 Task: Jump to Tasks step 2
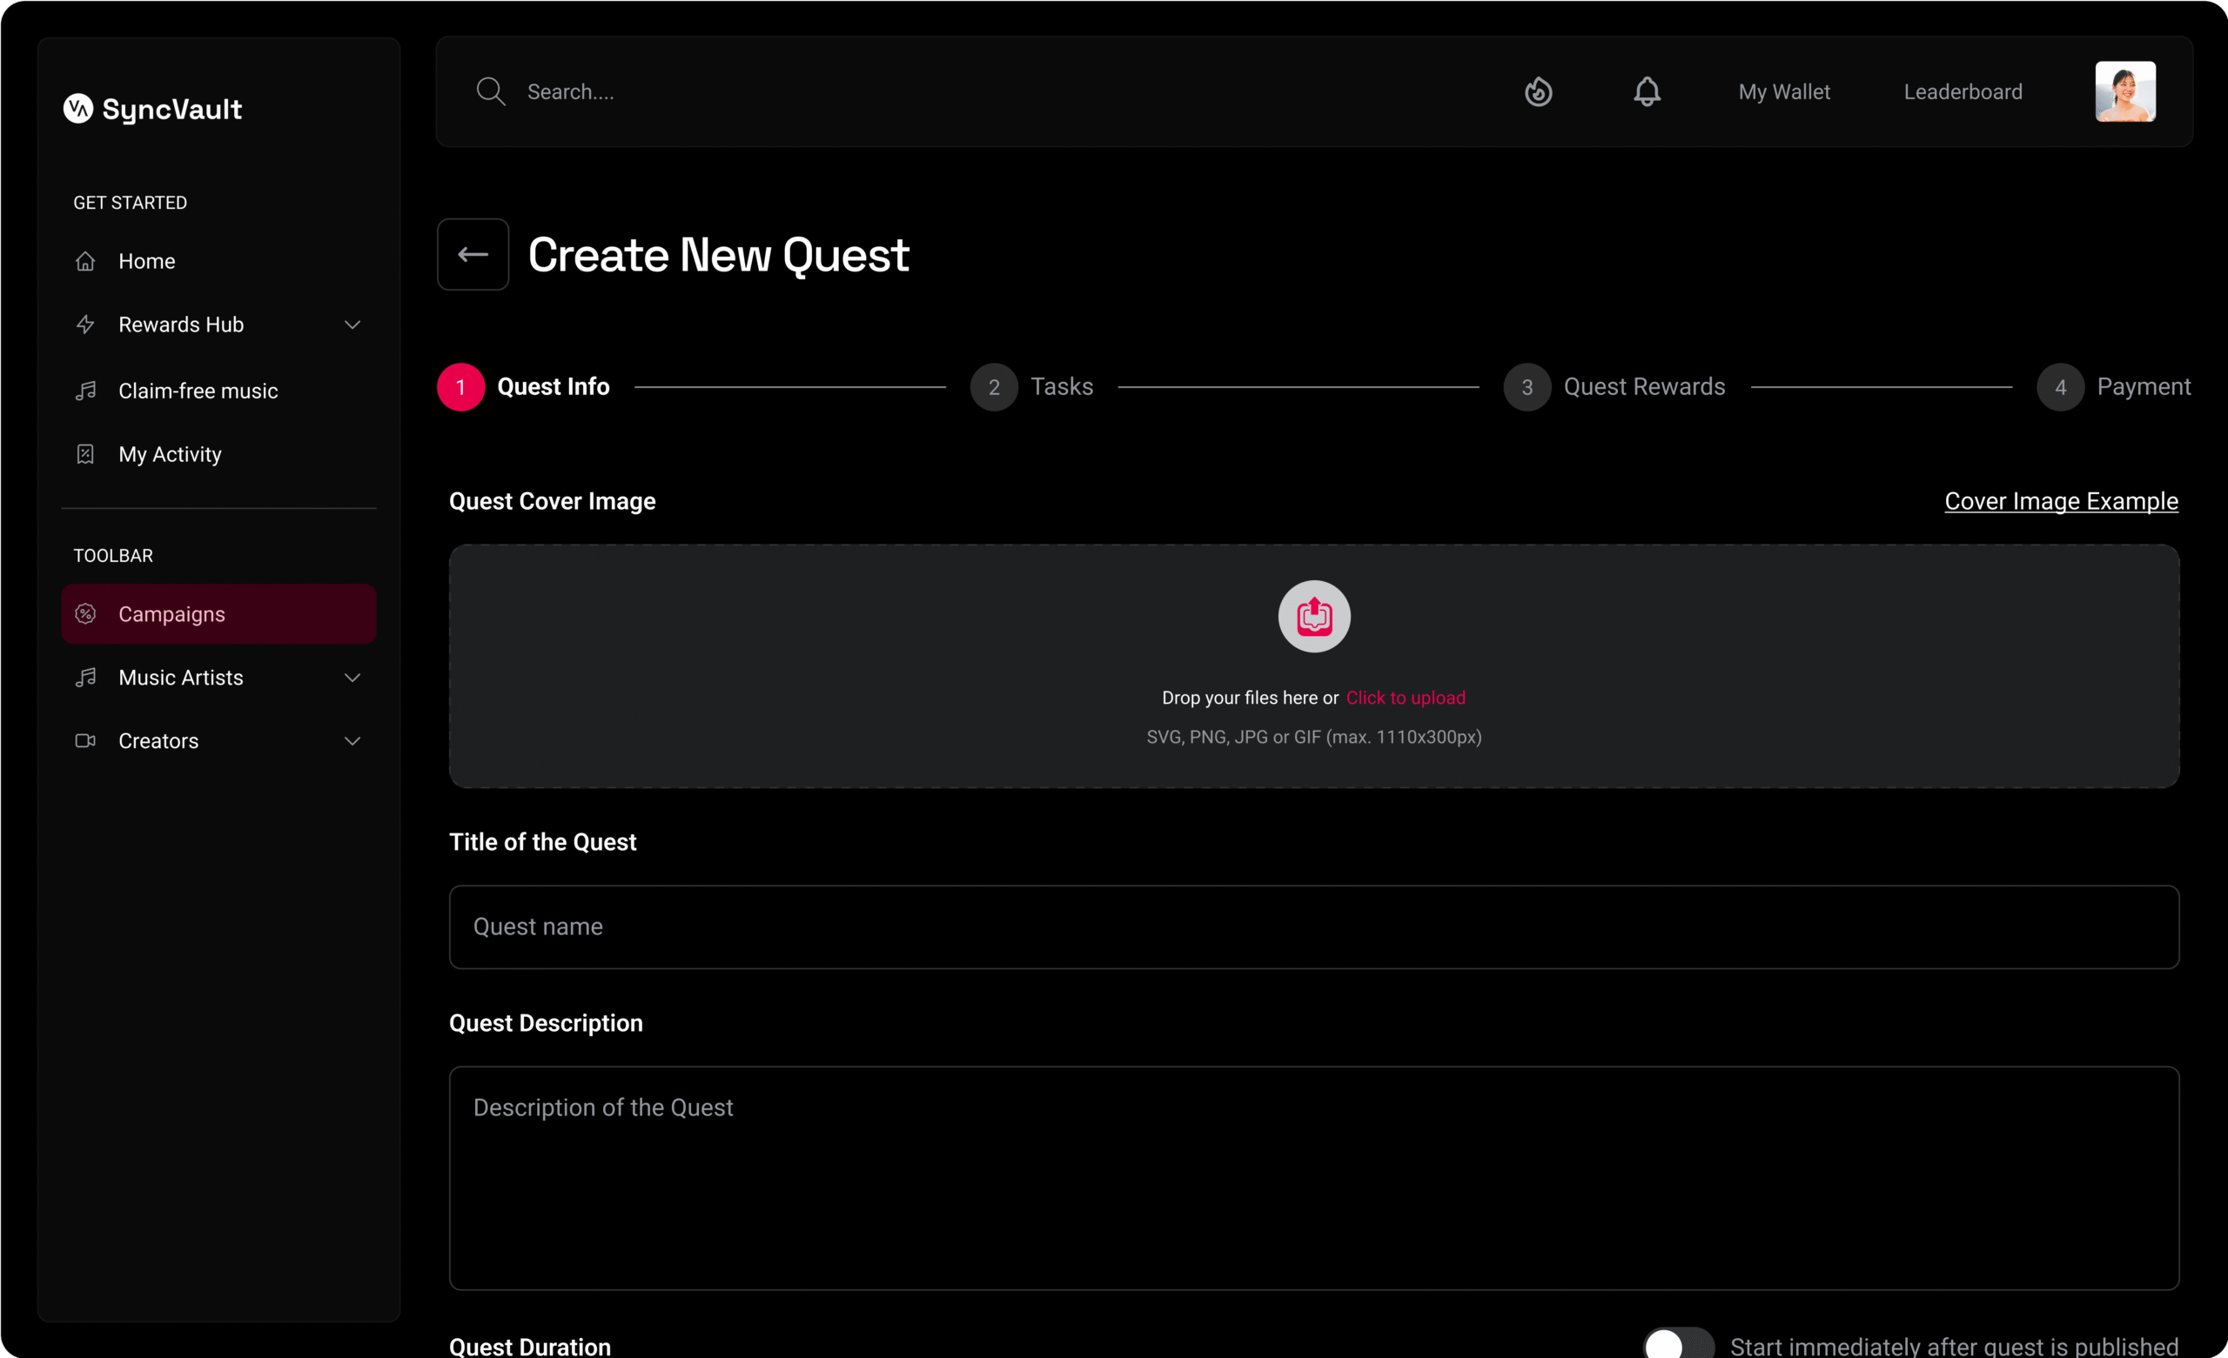(x=1031, y=387)
